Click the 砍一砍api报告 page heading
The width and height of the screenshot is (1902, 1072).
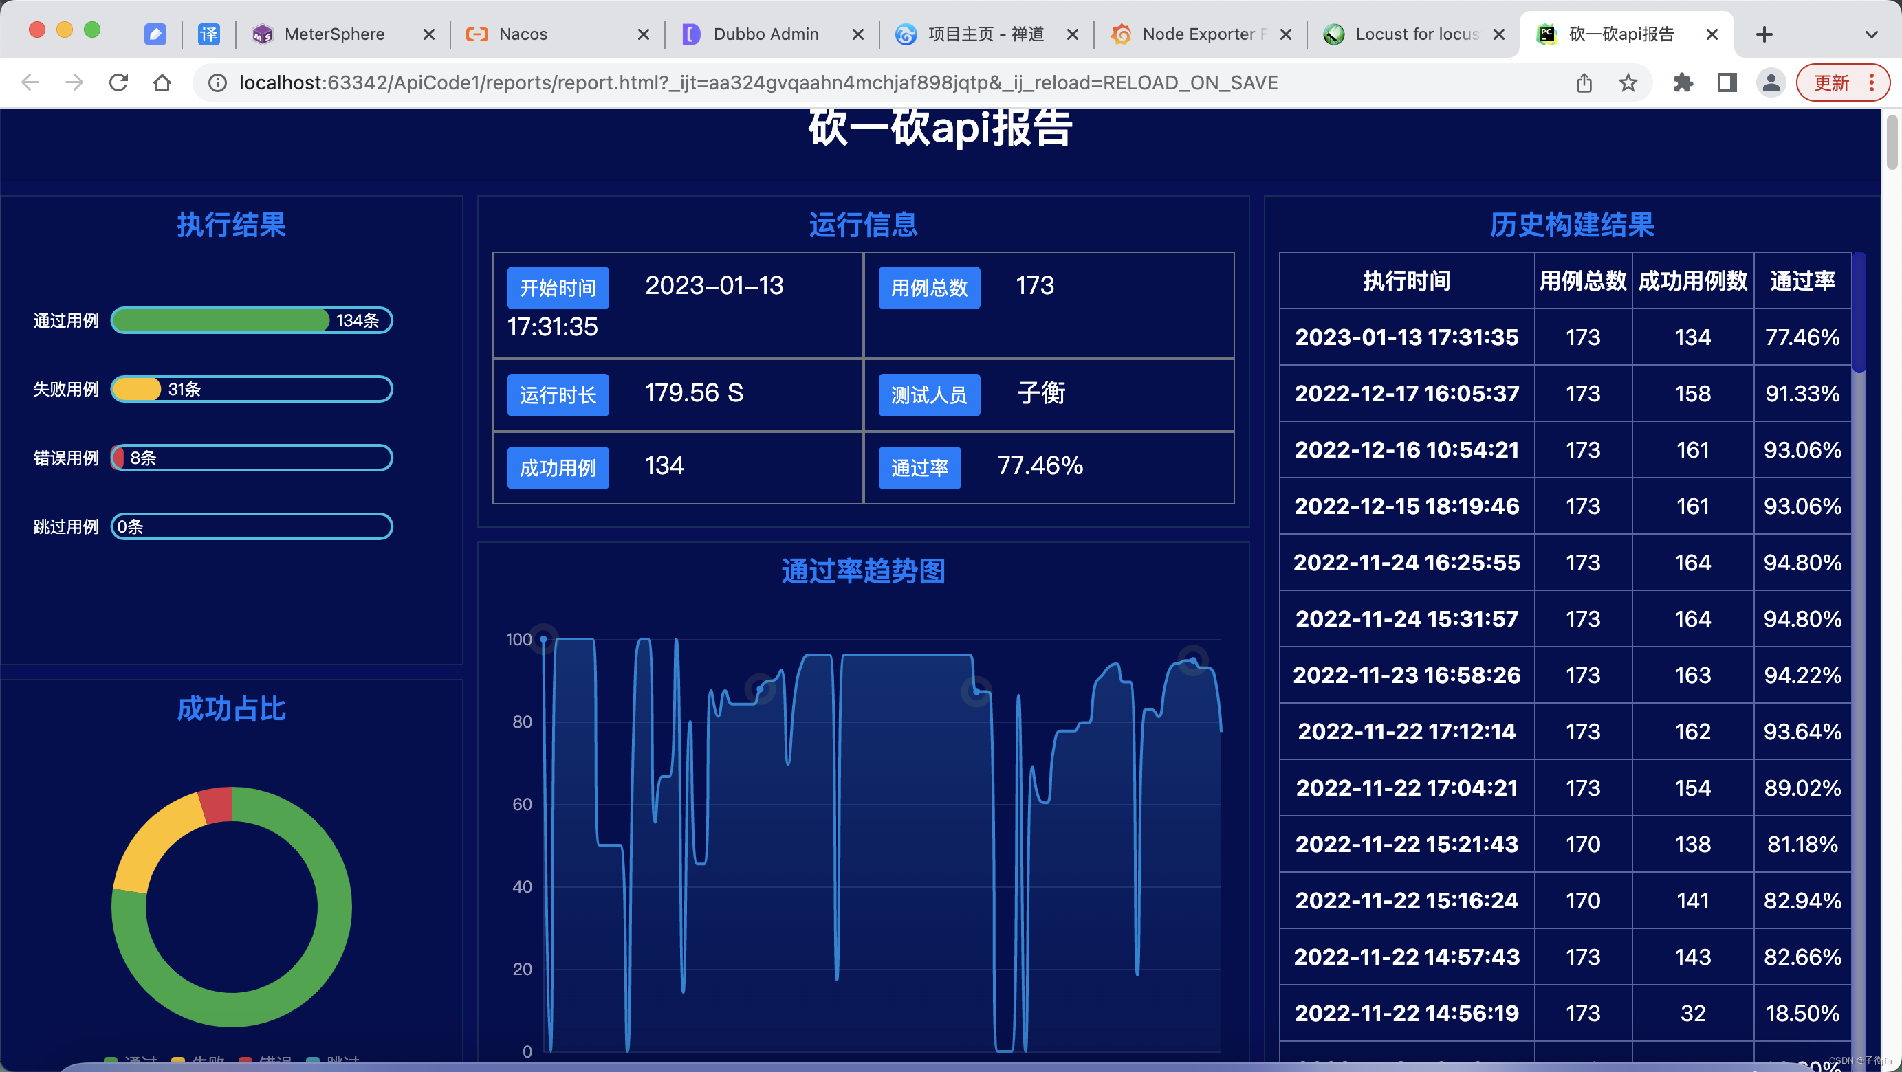tap(940, 127)
